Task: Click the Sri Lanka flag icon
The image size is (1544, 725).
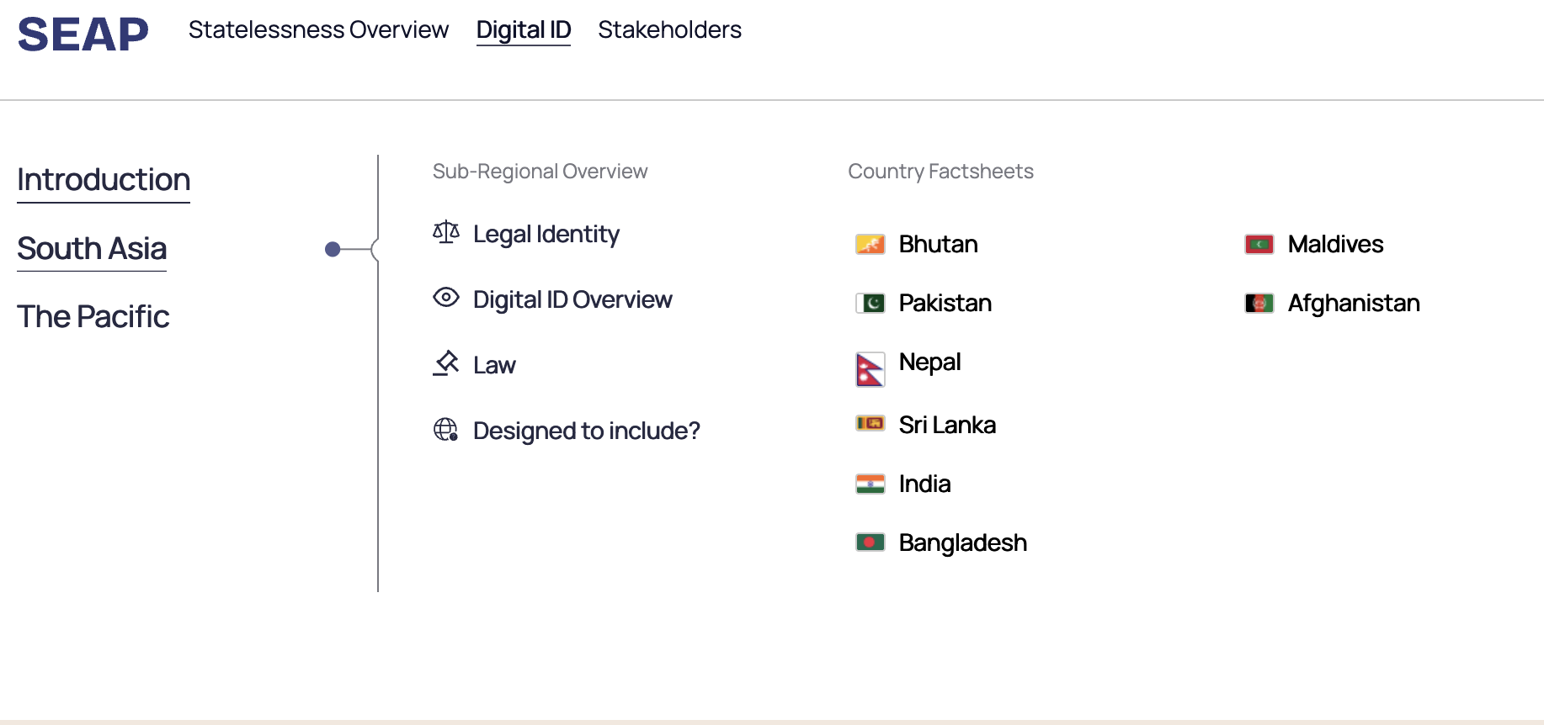Action: [870, 424]
